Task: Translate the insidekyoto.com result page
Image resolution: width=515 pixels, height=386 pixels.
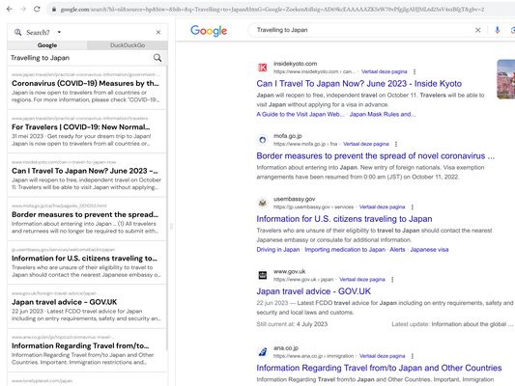Action: click(384, 71)
